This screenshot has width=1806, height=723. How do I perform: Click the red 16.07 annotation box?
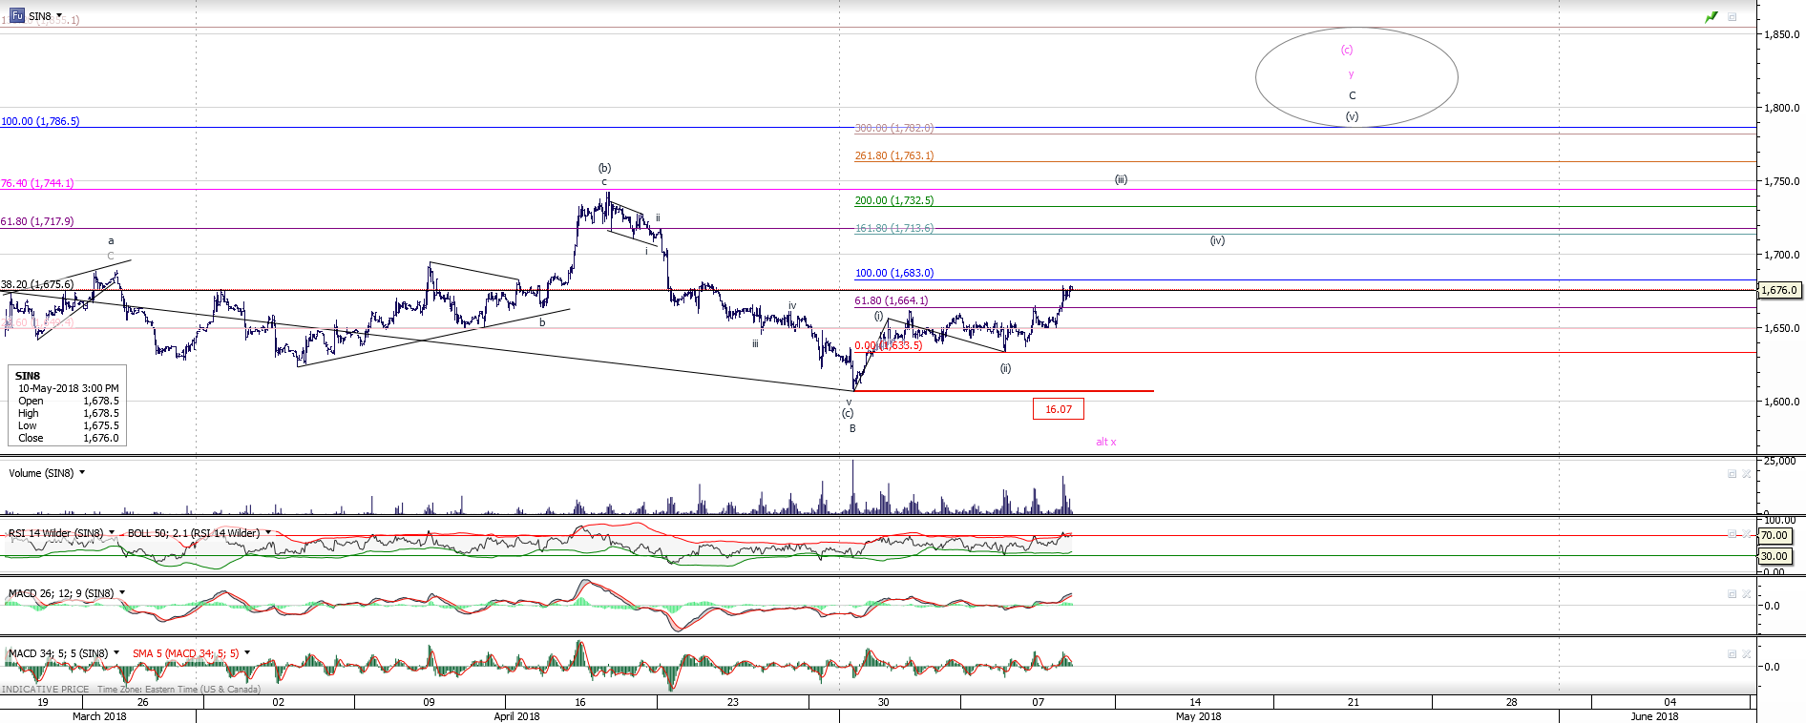tap(1059, 409)
